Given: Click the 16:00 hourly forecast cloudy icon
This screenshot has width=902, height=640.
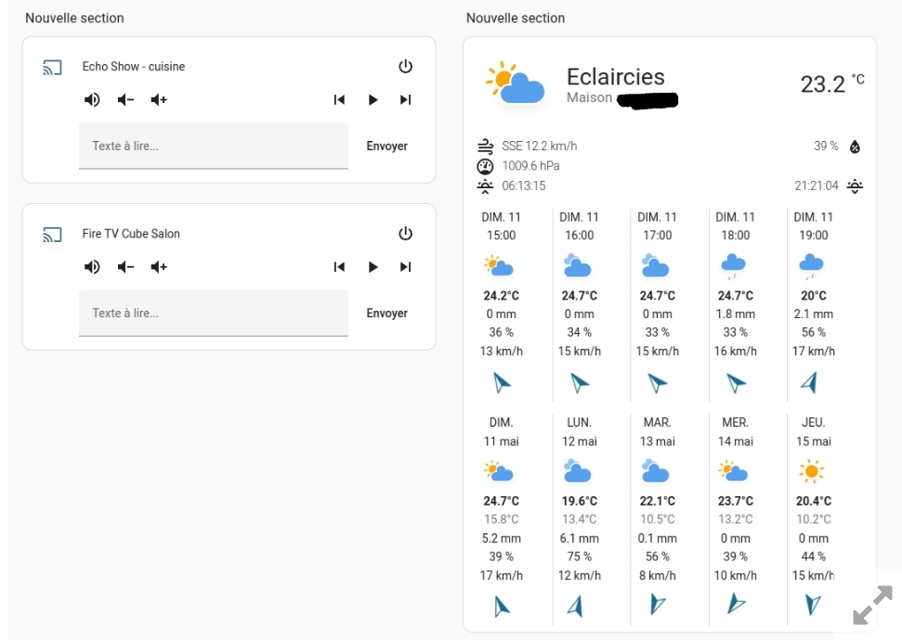Looking at the screenshot, I should click(x=578, y=266).
